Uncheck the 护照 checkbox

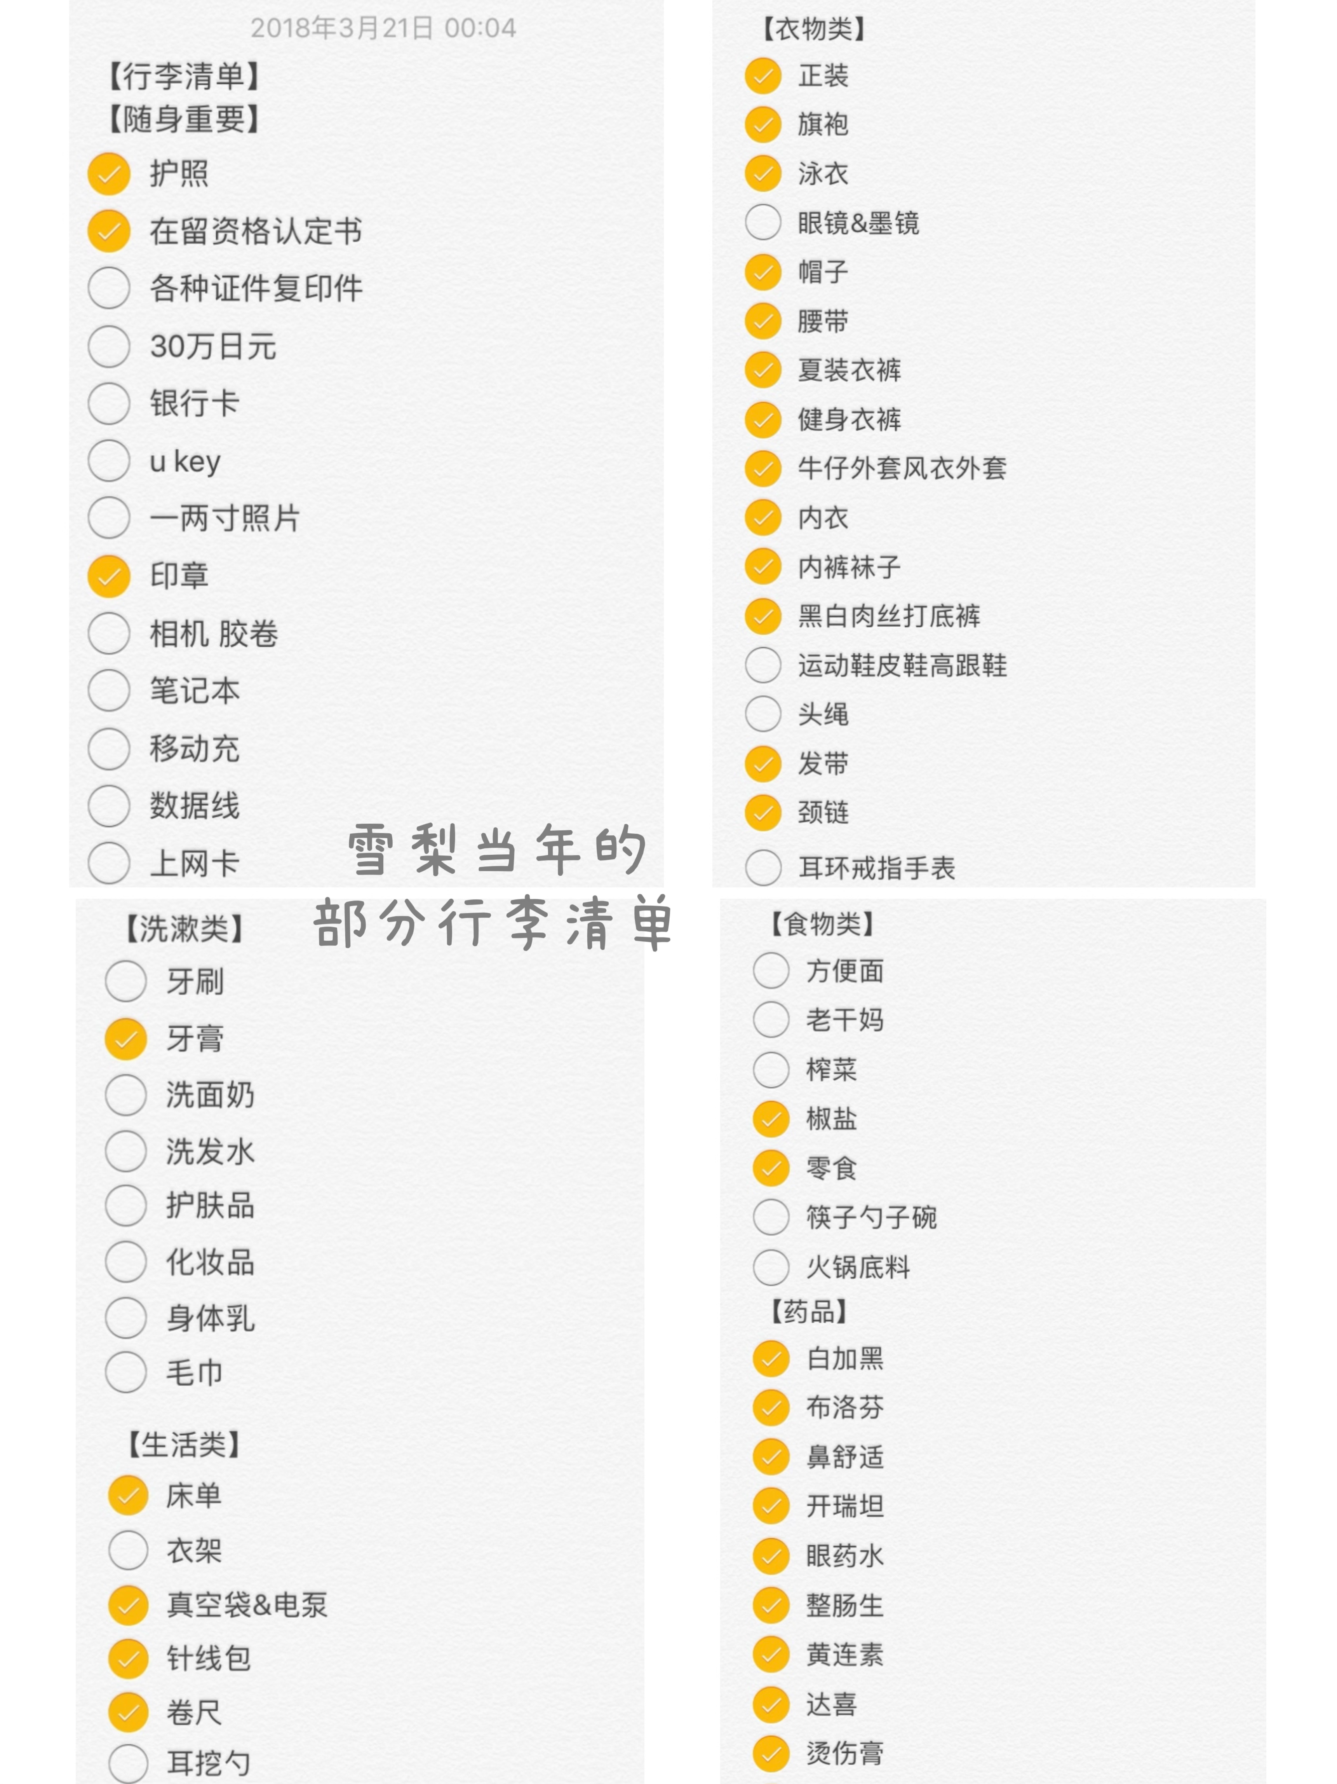pos(109,173)
